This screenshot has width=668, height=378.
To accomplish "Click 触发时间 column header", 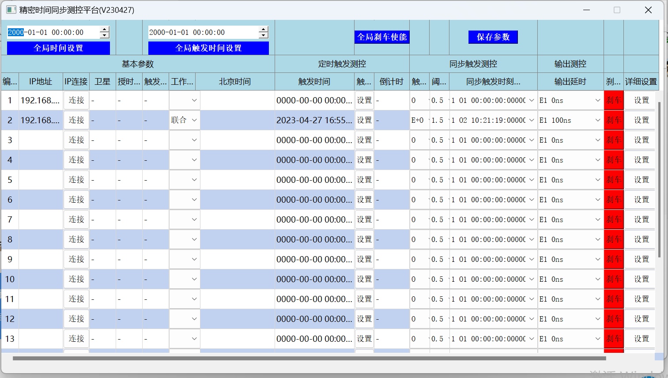I will (314, 82).
